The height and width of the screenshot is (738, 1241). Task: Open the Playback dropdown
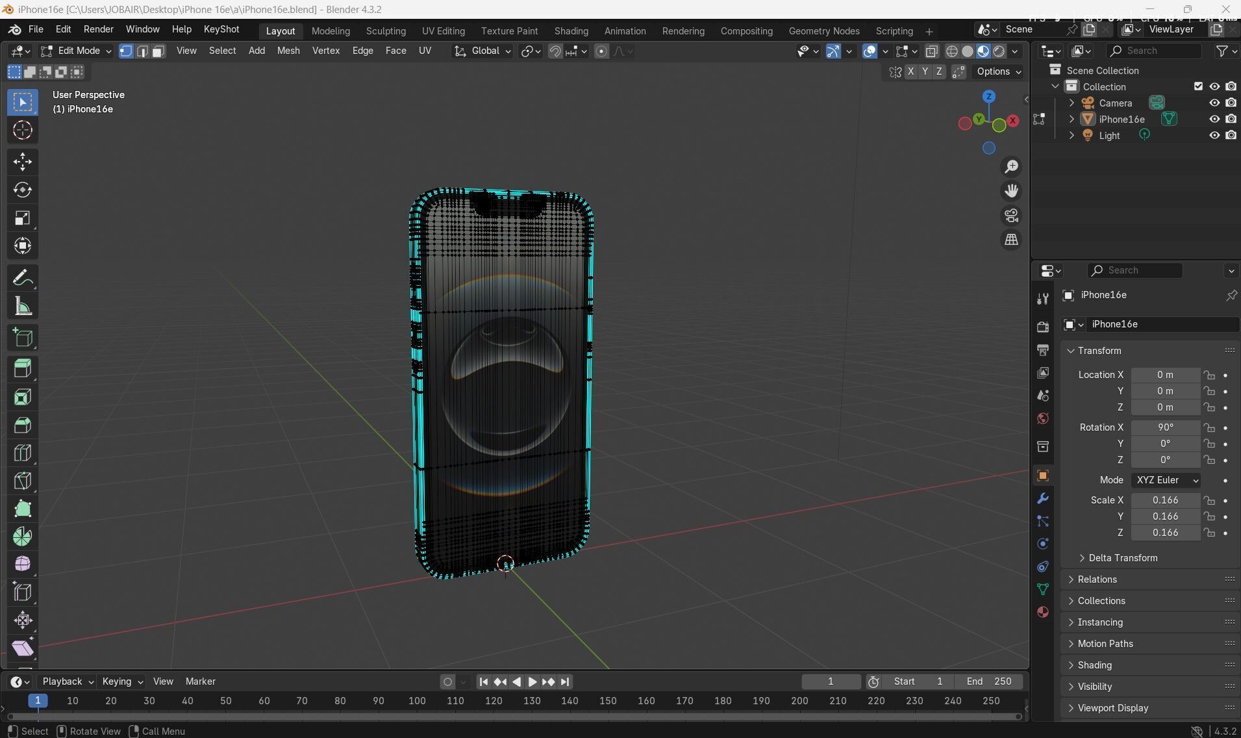(x=68, y=681)
